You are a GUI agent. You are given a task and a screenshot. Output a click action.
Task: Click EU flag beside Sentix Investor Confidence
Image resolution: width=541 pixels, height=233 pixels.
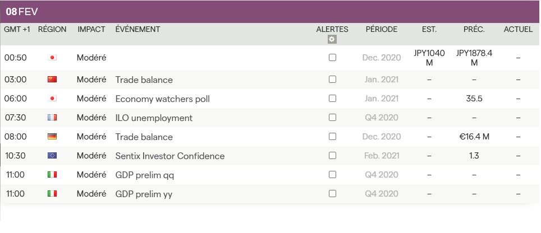tap(52, 156)
